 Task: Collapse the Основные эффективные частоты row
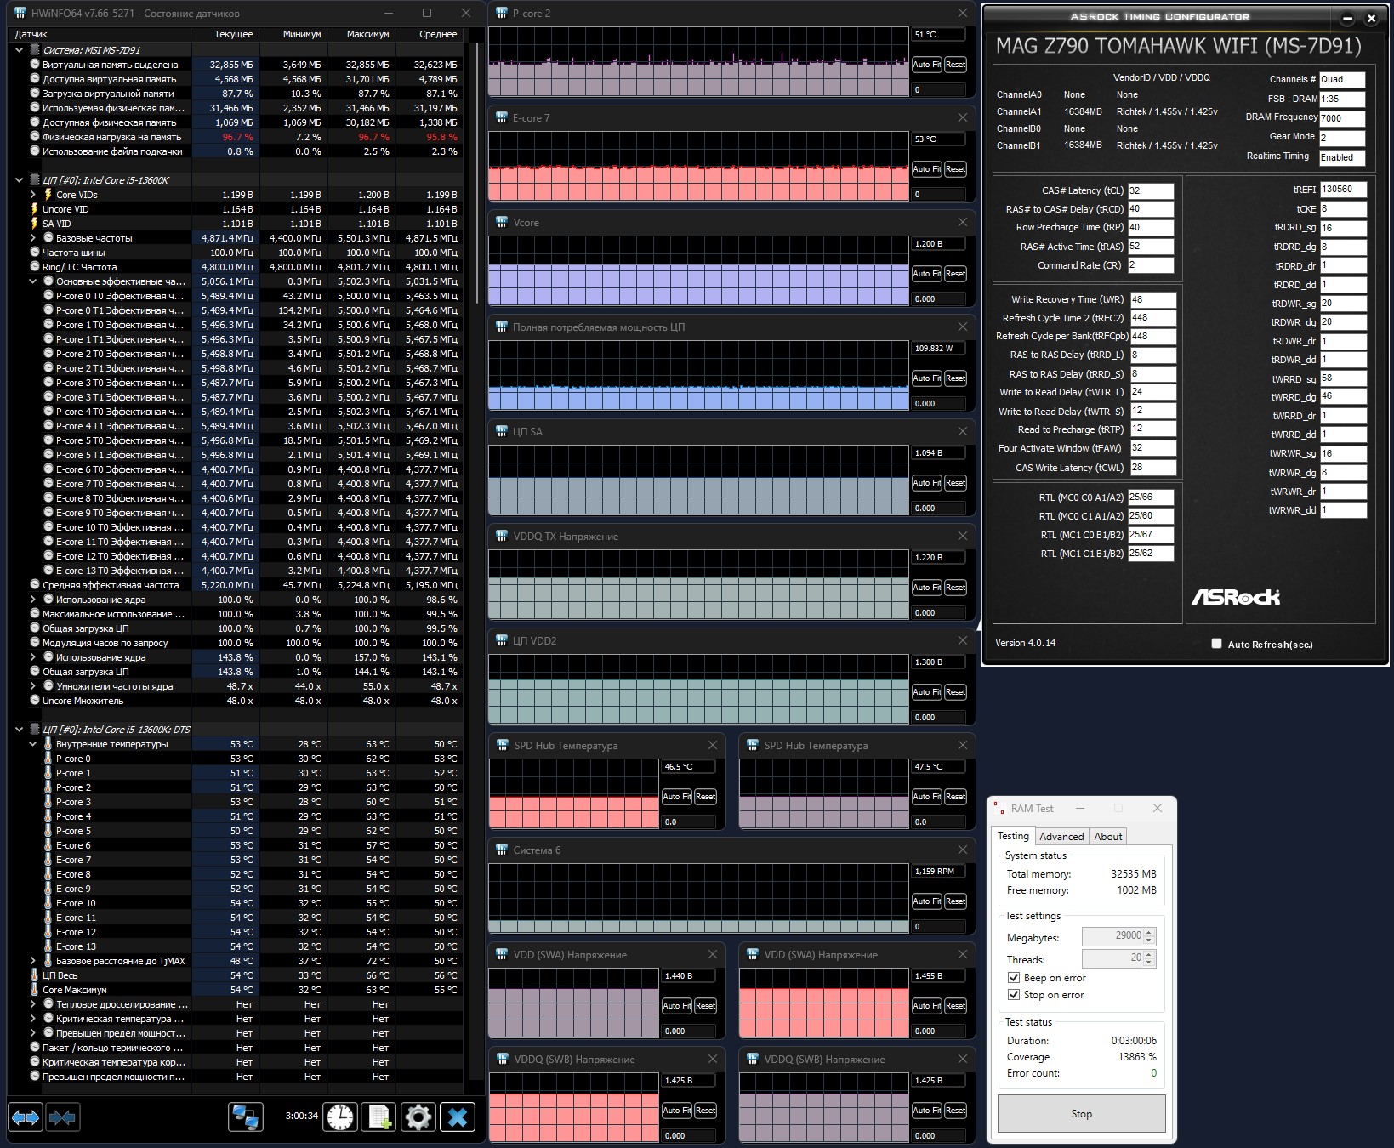coord(33,281)
